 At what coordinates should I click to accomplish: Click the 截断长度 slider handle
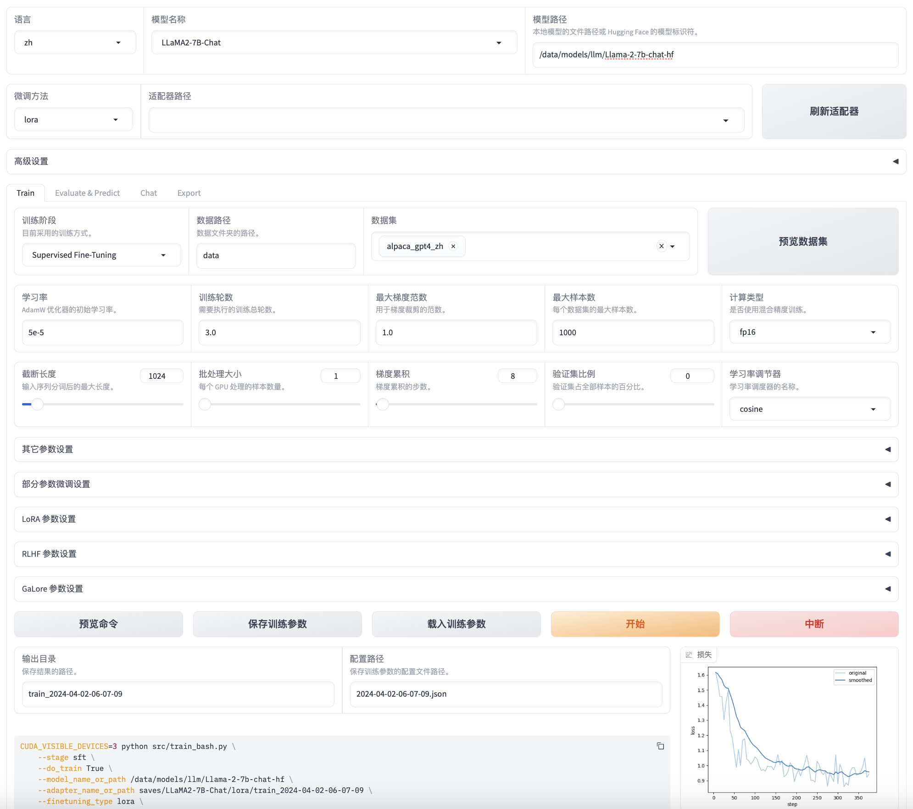pos(37,404)
